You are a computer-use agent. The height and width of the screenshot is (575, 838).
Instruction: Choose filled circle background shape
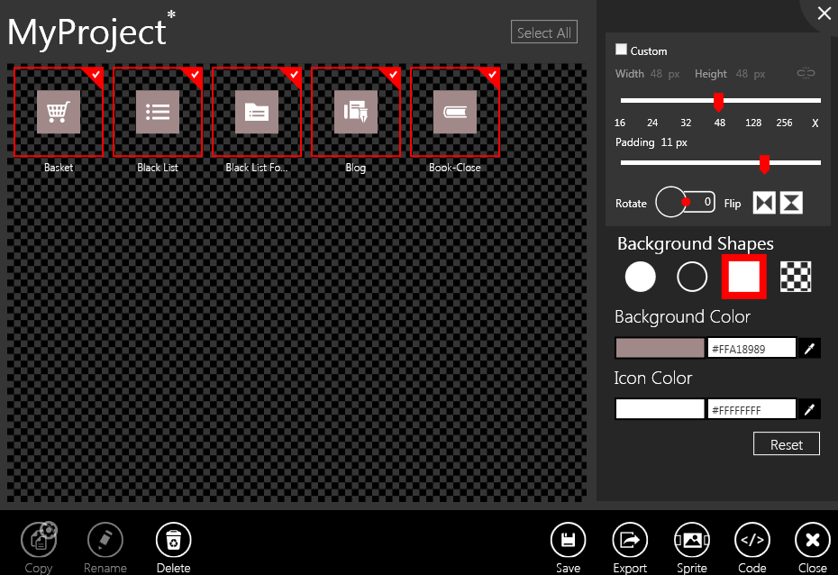(641, 277)
